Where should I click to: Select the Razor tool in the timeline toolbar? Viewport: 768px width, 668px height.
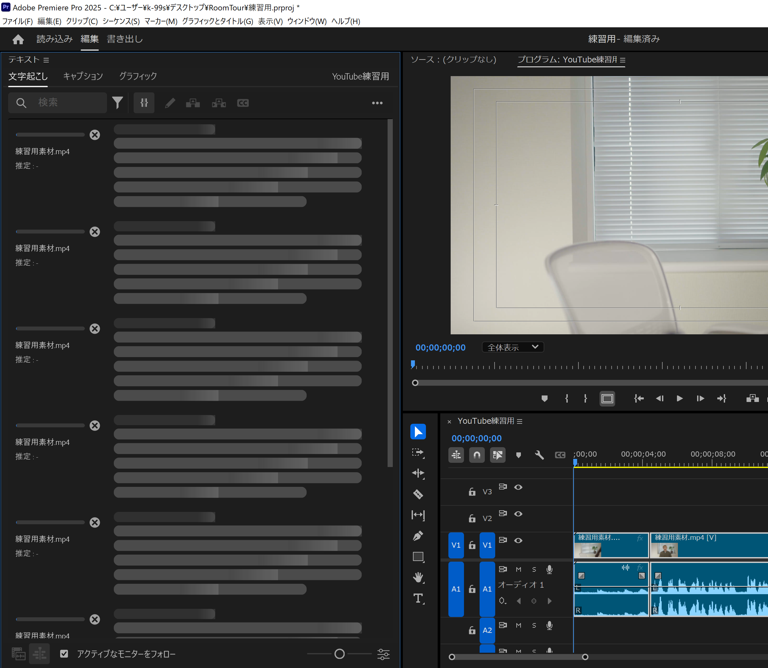pos(418,494)
